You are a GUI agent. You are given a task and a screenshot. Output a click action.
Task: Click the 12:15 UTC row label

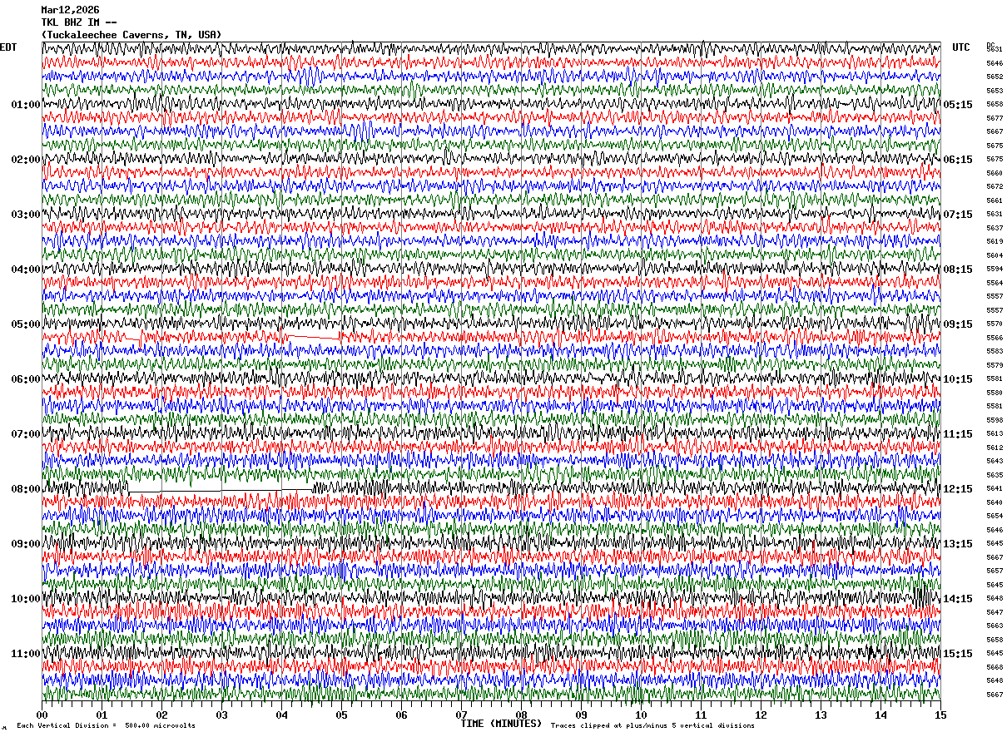(x=958, y=489)
